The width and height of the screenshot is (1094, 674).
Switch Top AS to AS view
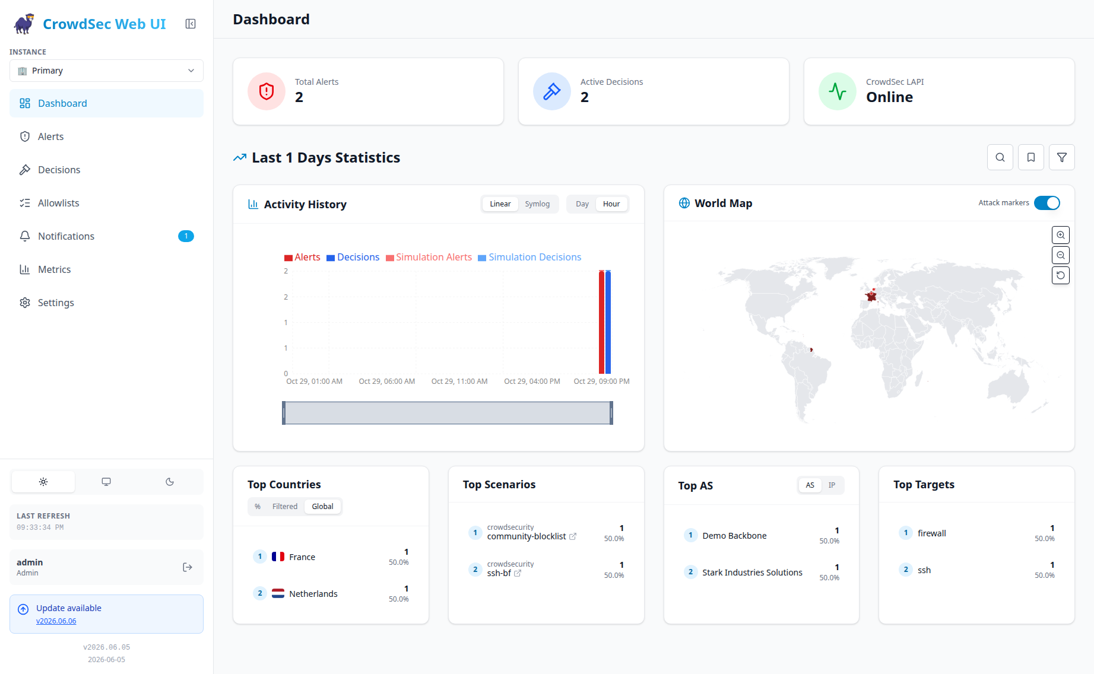pos(810,485)
